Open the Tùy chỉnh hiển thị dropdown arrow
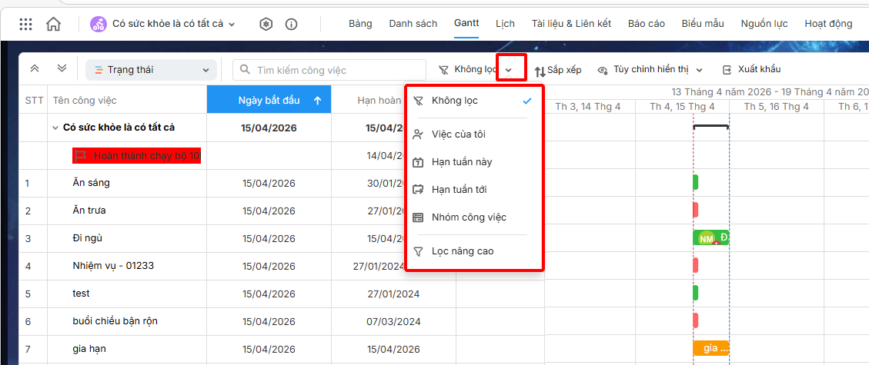The height and width of the screenshot is (365, 869). coord(700,70)
